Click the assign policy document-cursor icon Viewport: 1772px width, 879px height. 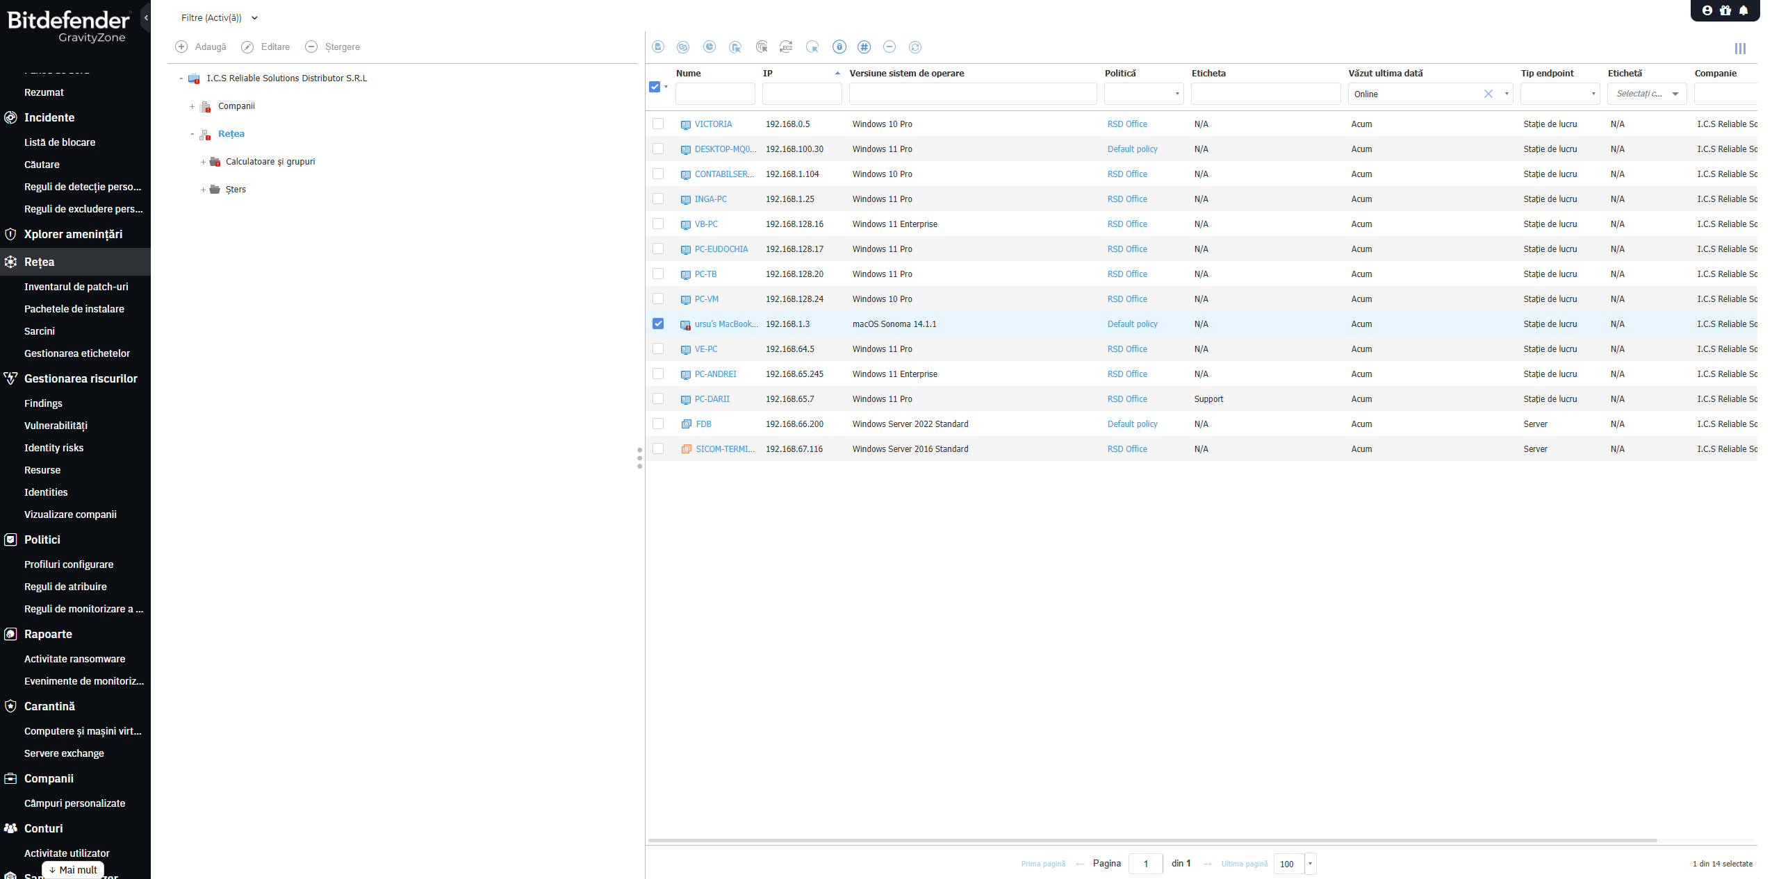click(x=735, y=47)
